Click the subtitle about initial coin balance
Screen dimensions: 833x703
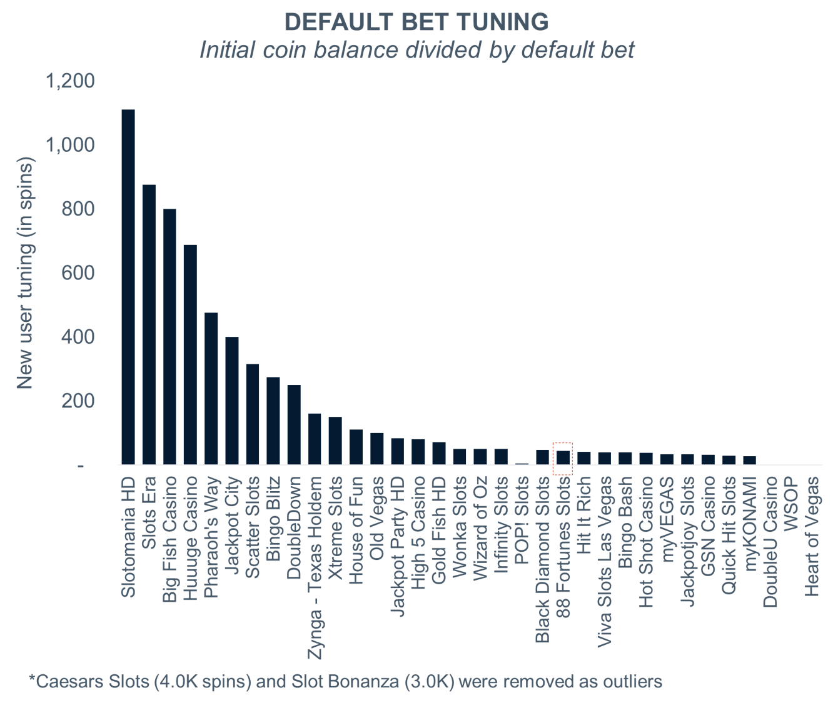coord(416,49)
